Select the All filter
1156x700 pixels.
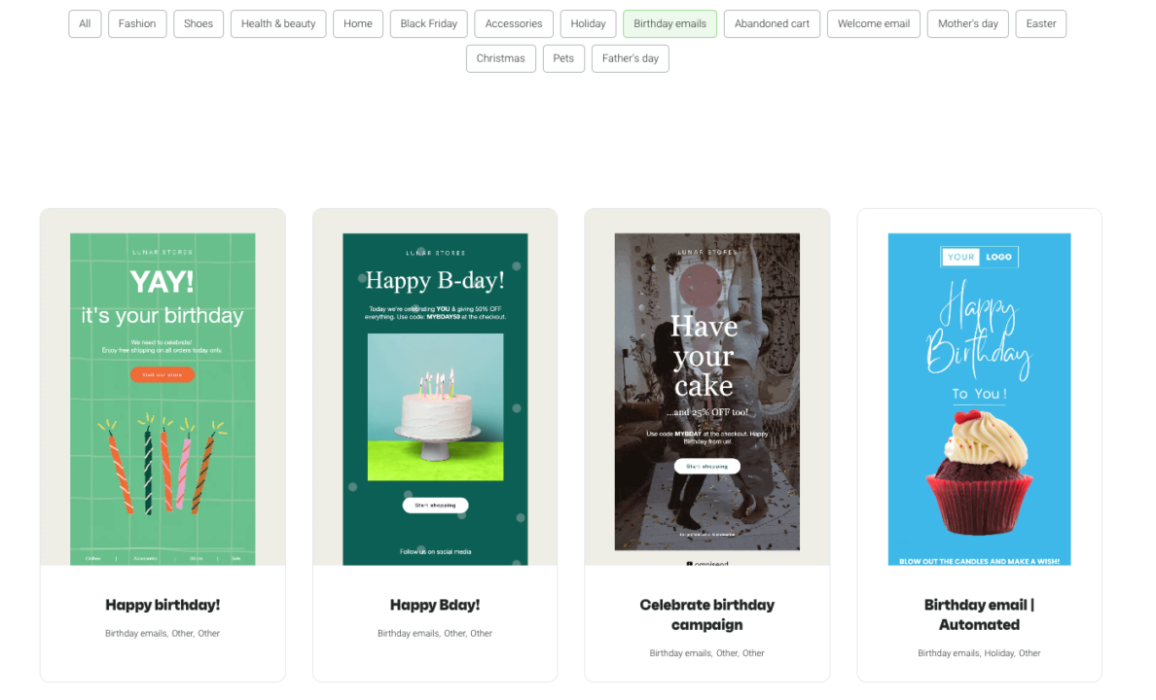click(x=85, y=23)
